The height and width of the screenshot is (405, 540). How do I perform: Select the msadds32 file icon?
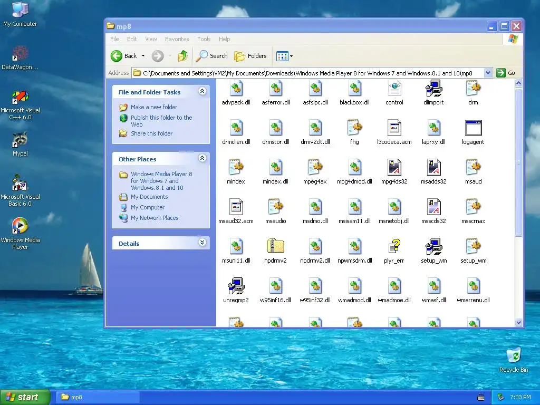tap(433, 167)
